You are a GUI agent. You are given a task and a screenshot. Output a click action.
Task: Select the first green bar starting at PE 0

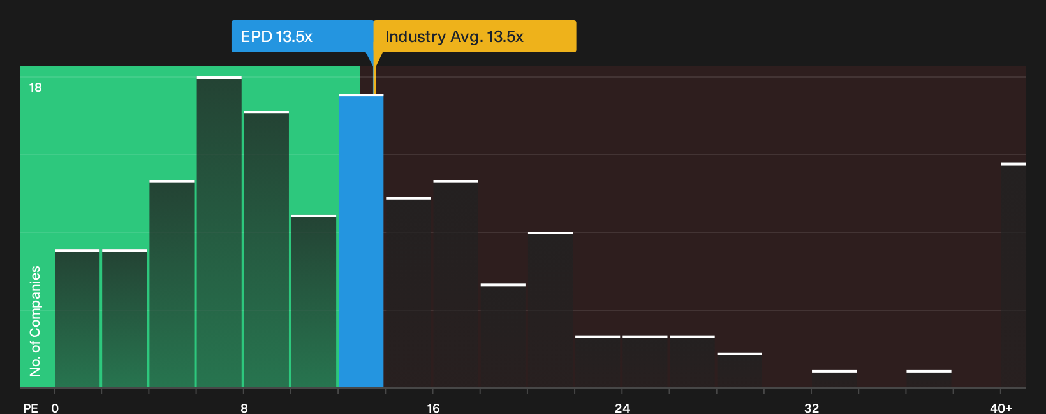77,318
